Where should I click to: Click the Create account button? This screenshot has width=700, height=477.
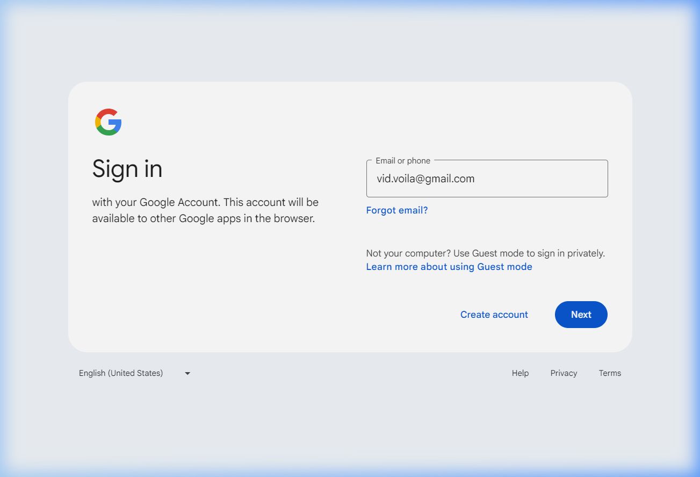pos(494,315)
